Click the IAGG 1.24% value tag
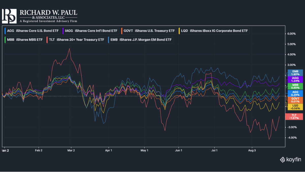Screen dimensions: 305x172 [x=295, y=80]
